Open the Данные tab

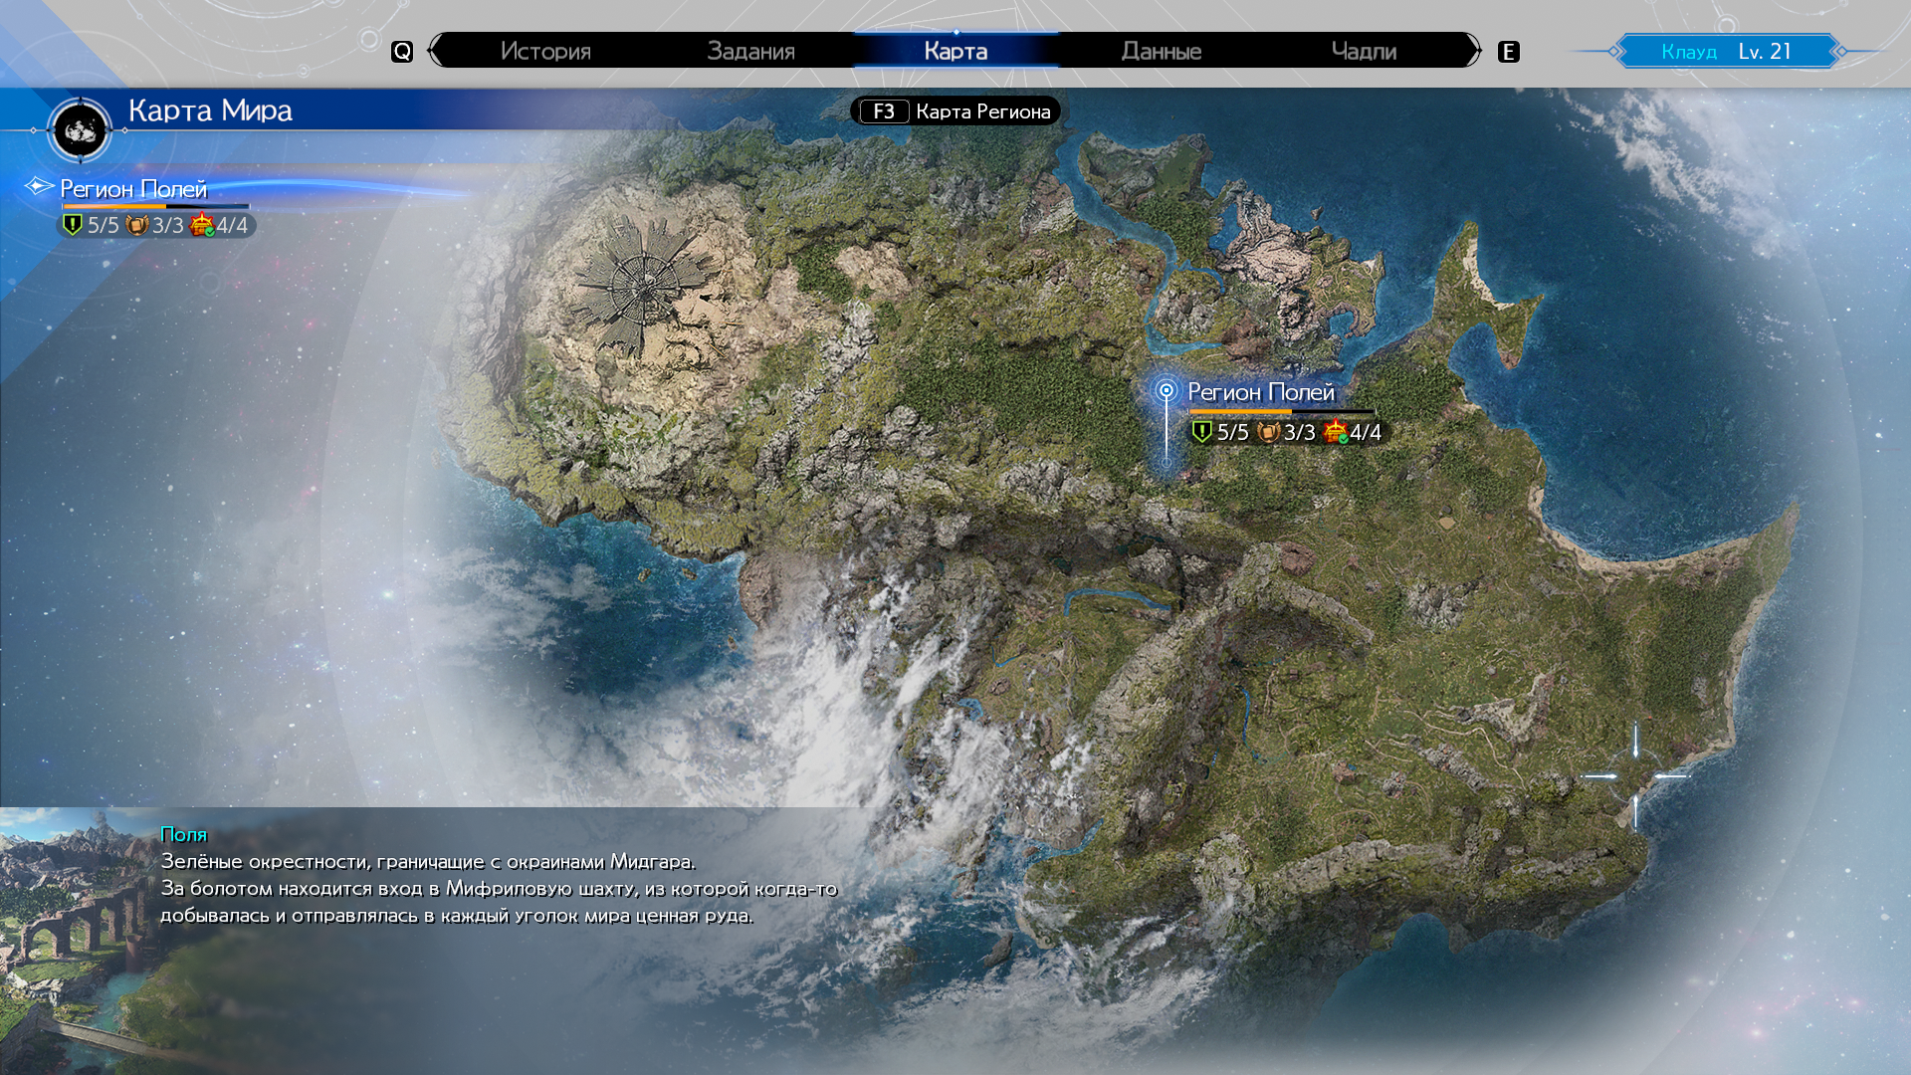point(1161,51)
